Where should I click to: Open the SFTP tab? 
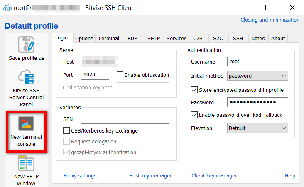(154, 38)
